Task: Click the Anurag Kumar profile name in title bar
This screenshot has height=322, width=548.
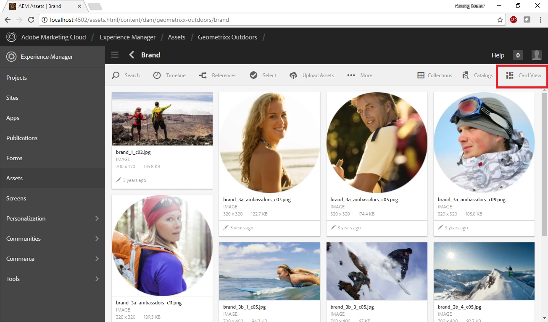Action: point(469,6)
